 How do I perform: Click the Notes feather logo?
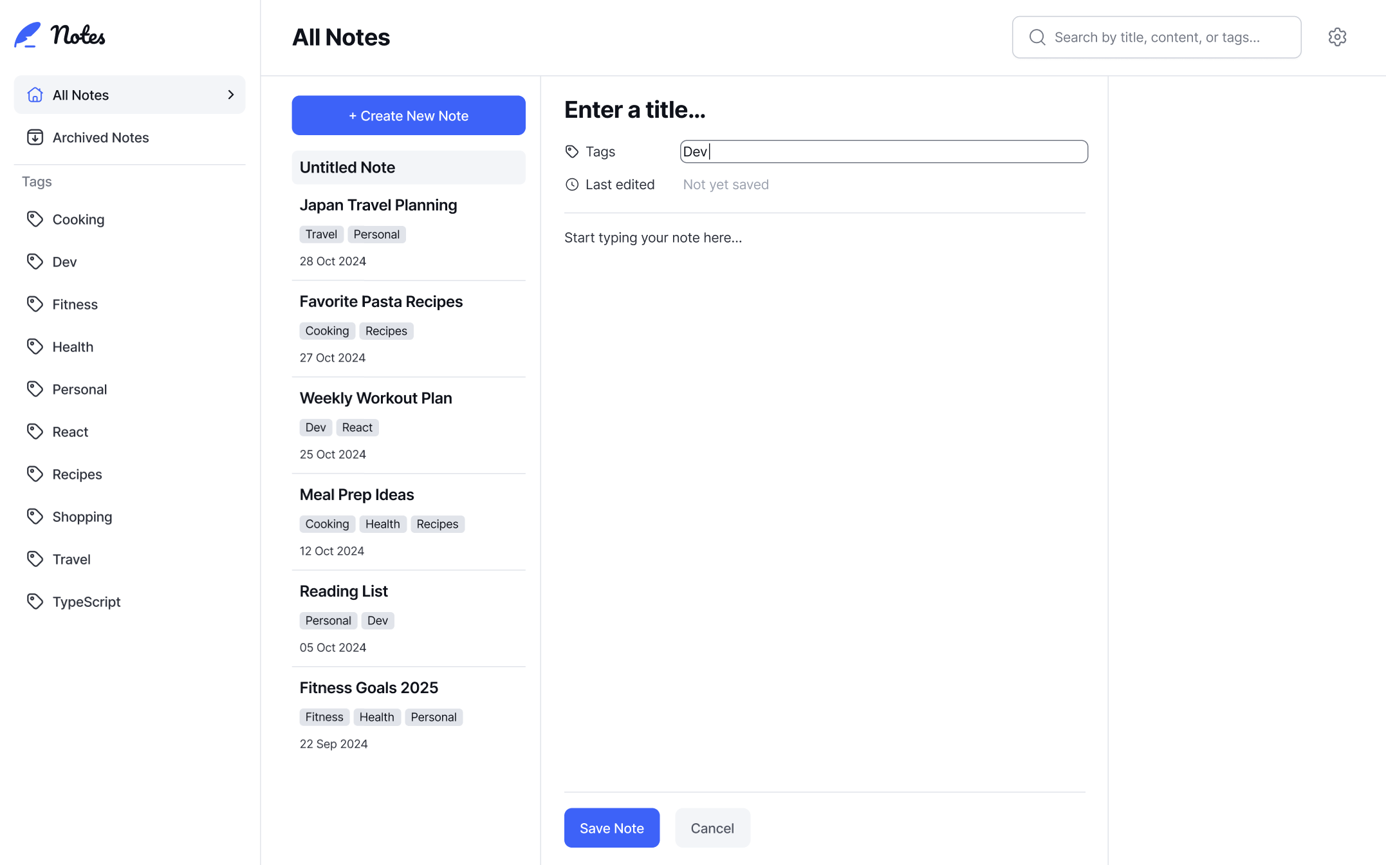point(27,35)
